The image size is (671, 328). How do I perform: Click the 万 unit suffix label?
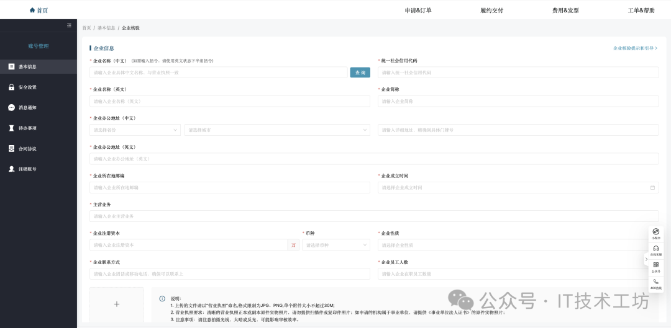click(293, 245)
